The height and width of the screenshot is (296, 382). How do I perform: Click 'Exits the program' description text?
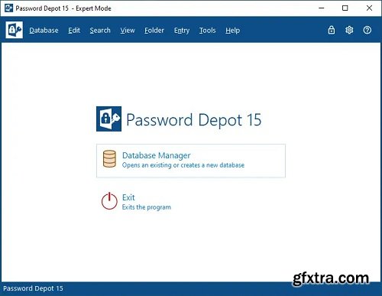click(x=147, y=207)
